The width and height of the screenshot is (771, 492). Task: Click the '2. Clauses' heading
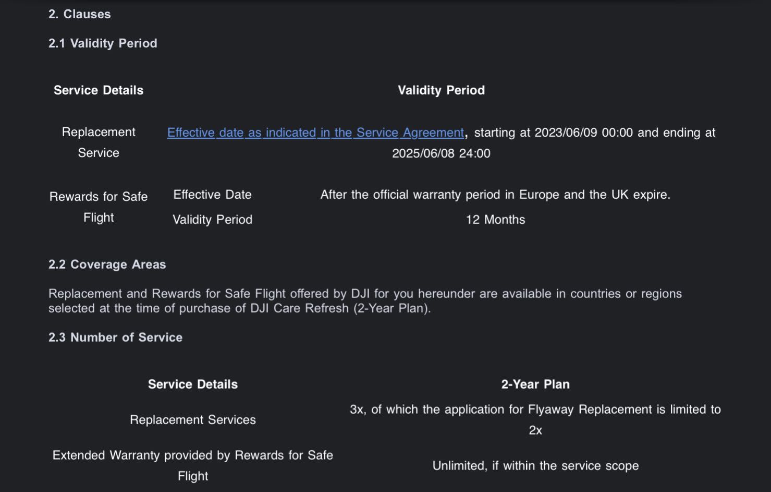[x=80, y=14]
